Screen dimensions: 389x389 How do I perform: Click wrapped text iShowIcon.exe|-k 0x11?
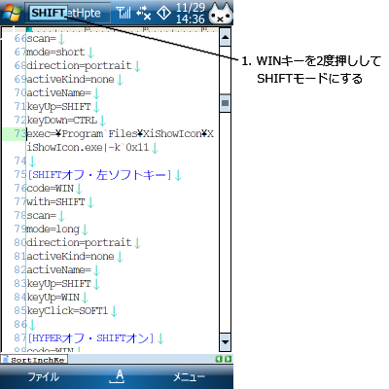point(88,147)
